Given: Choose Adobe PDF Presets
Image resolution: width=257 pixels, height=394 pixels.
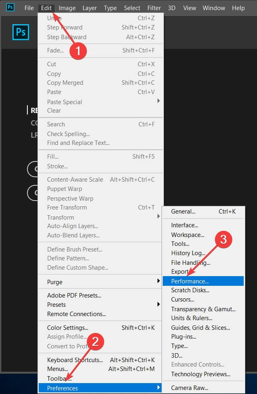Looking at the screenshot, I should (101, 295).
